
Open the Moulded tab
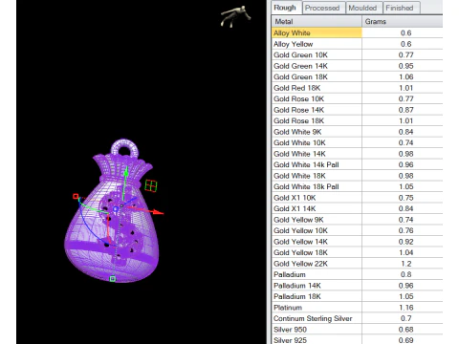tap(362, 8)
